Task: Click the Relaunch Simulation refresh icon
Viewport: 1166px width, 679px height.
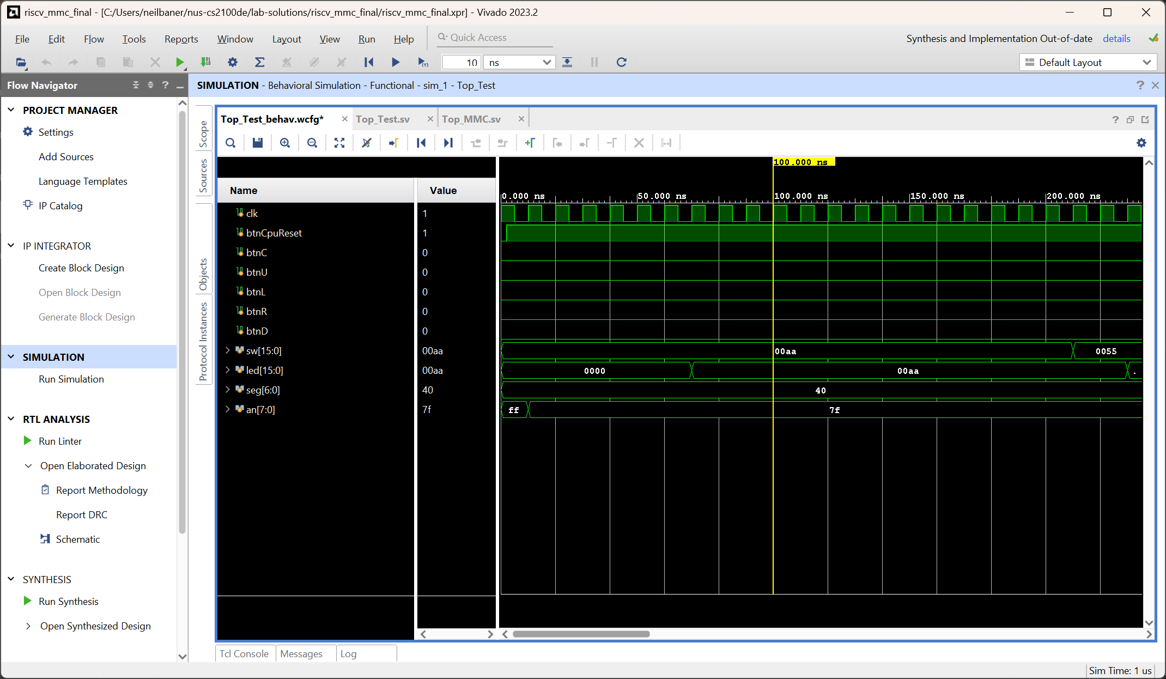Action: click(621, 62)
